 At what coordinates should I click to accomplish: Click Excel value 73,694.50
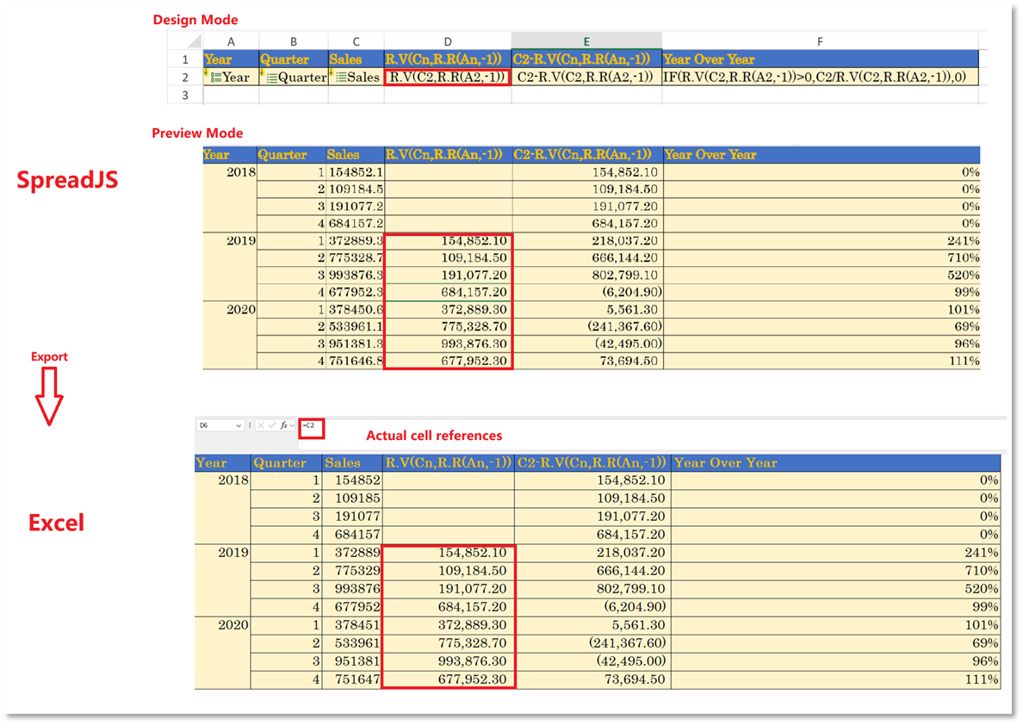coord(592,679)
